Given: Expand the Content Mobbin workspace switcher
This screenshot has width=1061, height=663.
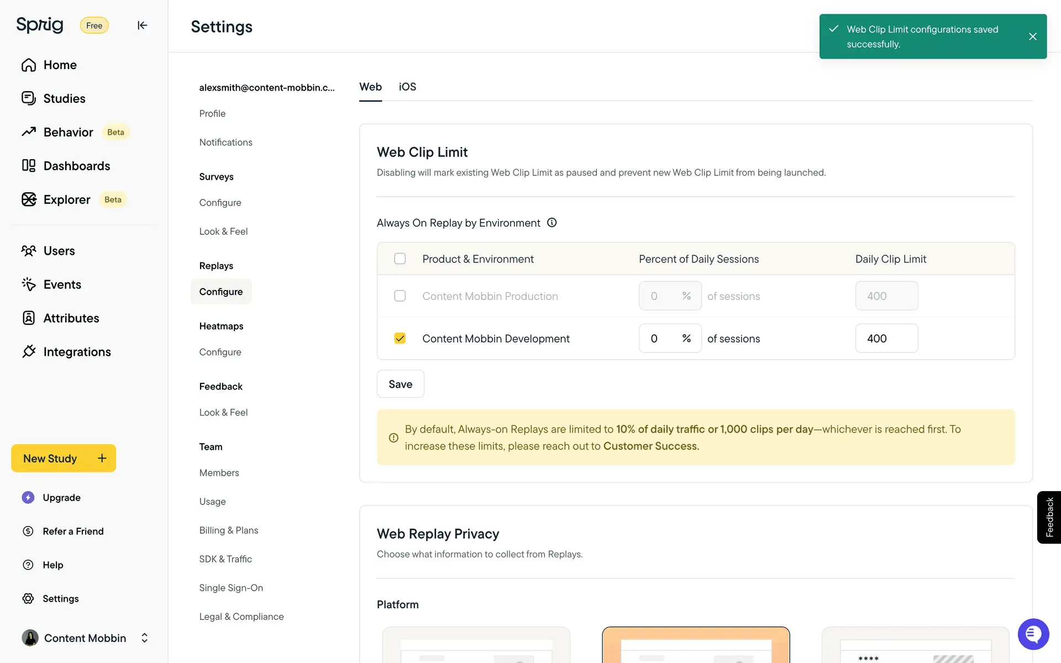Looking at the screenshot, I should (144, 638).
